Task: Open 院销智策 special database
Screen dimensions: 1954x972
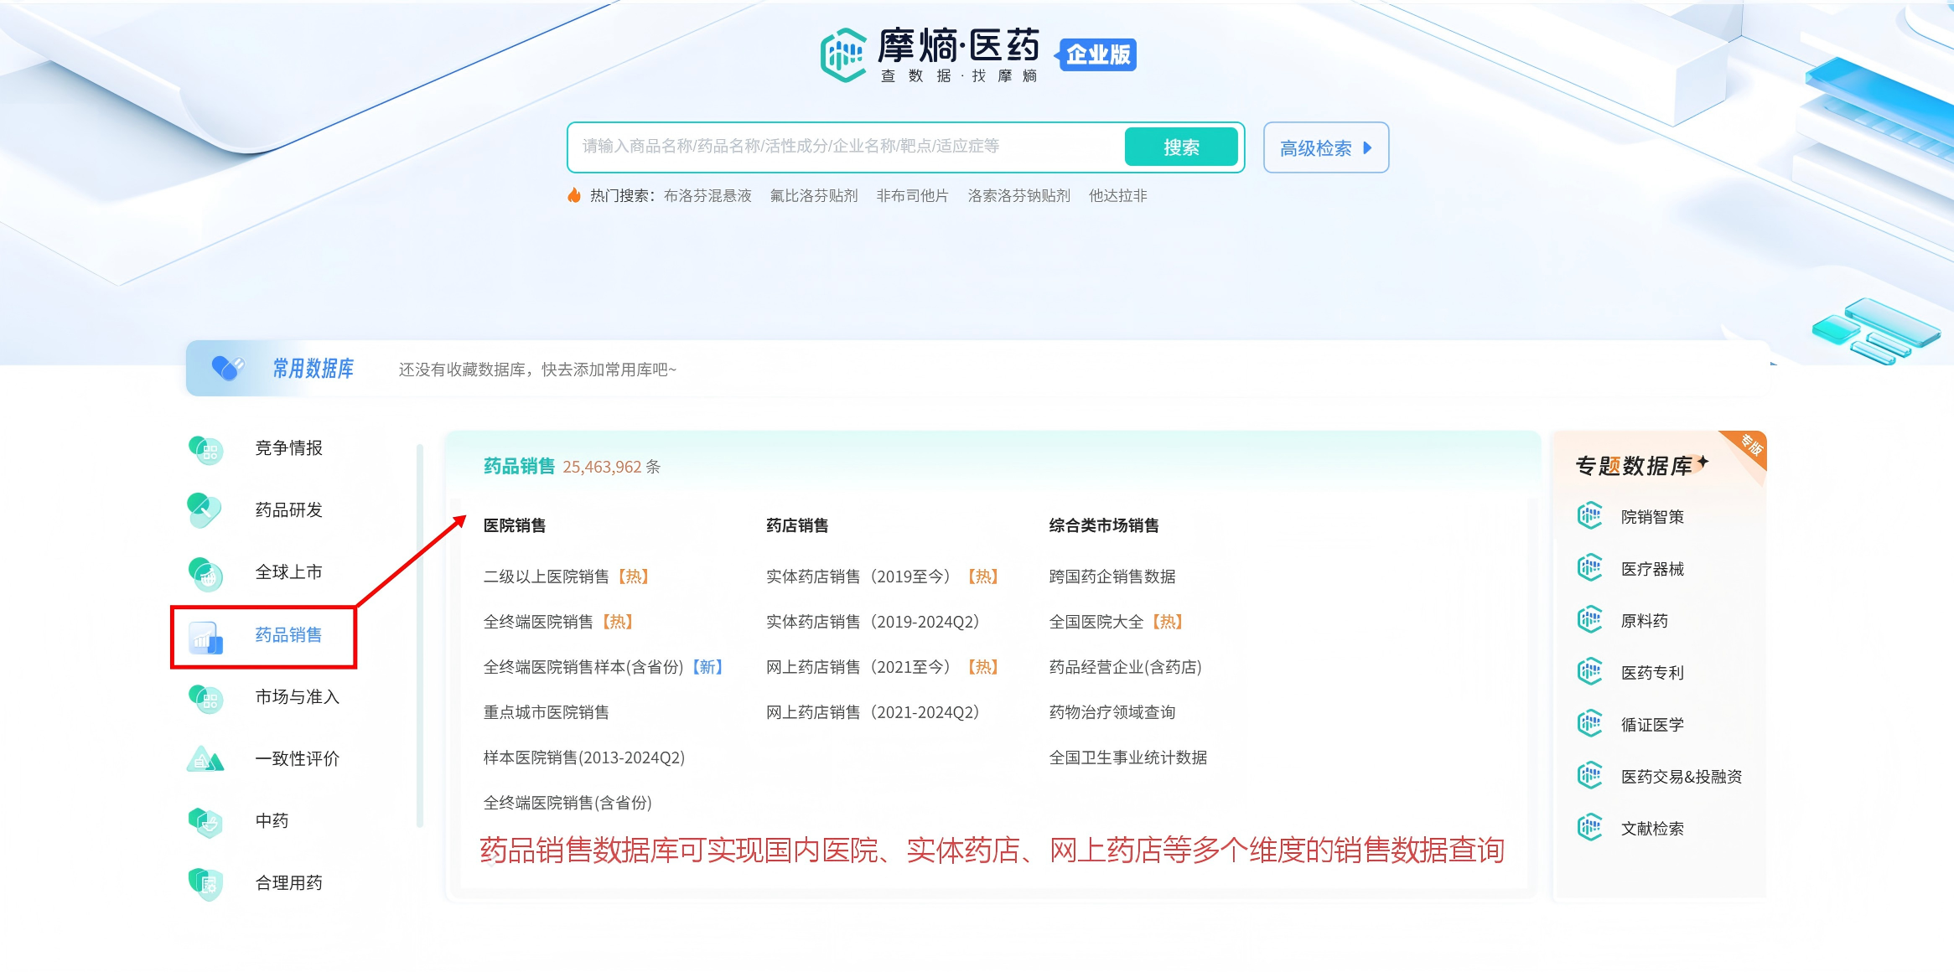Action: click(x=1652, y=517)
